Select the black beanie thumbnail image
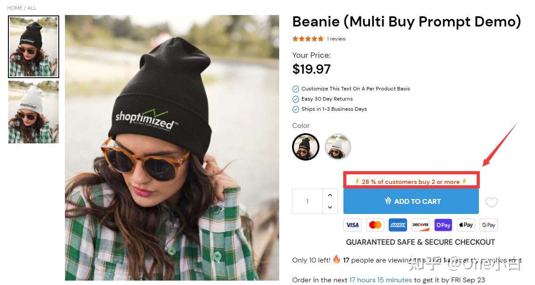 pyautogui.click(x=34, y=47)
